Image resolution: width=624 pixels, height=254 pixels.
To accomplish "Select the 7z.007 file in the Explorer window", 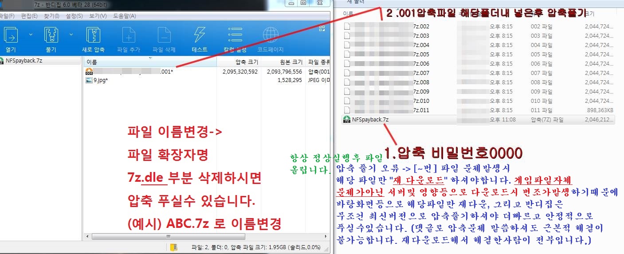I will click(421, 73).
